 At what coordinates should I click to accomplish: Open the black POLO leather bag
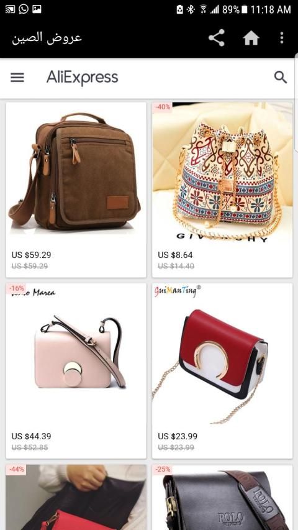(x=222, y=497)
